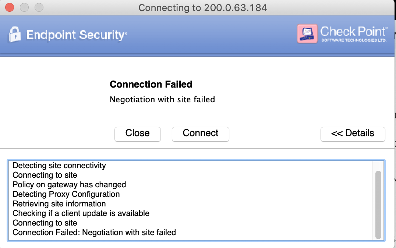Collapse the log via the << Details button

(352, 134)
